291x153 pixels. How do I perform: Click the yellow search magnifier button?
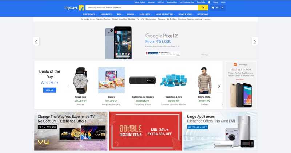point(203,8)
